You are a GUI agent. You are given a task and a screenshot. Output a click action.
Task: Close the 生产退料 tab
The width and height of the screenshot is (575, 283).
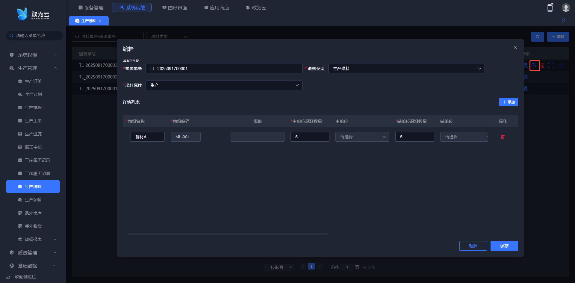(100, 21)
